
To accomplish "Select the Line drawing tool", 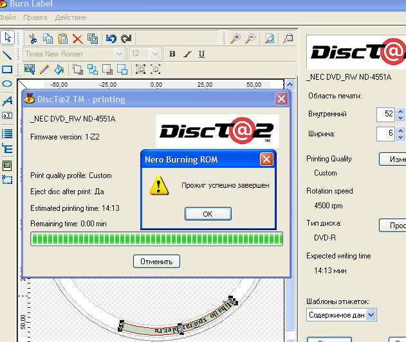I will (7, 54).
